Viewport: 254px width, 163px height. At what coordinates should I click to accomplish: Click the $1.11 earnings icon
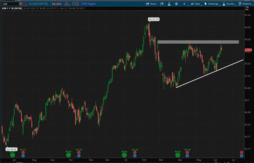point(23,153)
